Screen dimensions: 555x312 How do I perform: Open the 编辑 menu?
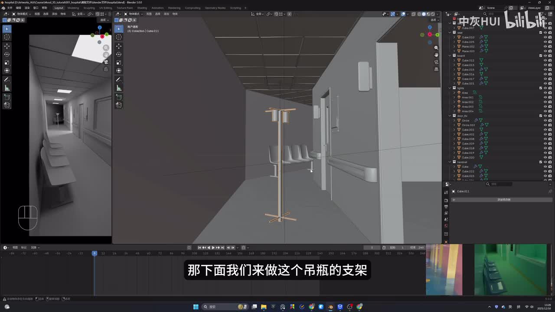pyautogui.click(x=18, y=8)
